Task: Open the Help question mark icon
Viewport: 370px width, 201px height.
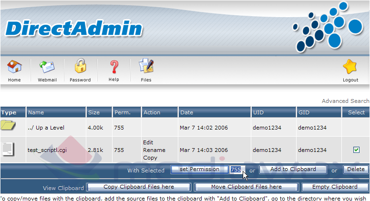Action: (114, 67)
